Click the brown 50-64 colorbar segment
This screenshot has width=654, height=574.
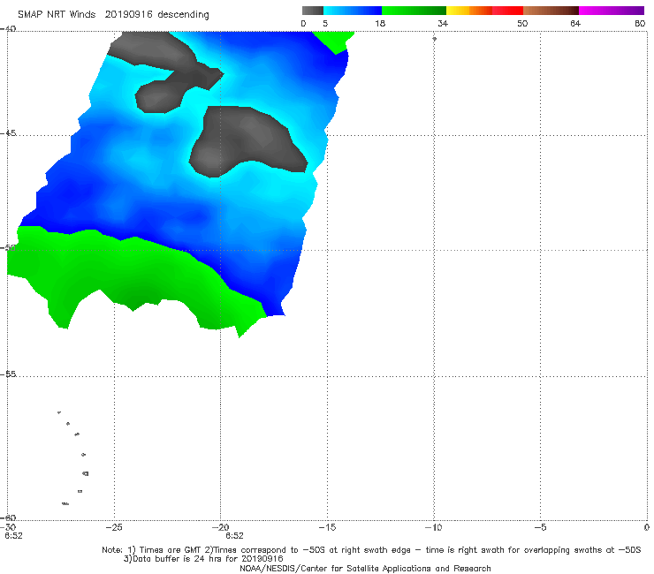tap(551, 11)
